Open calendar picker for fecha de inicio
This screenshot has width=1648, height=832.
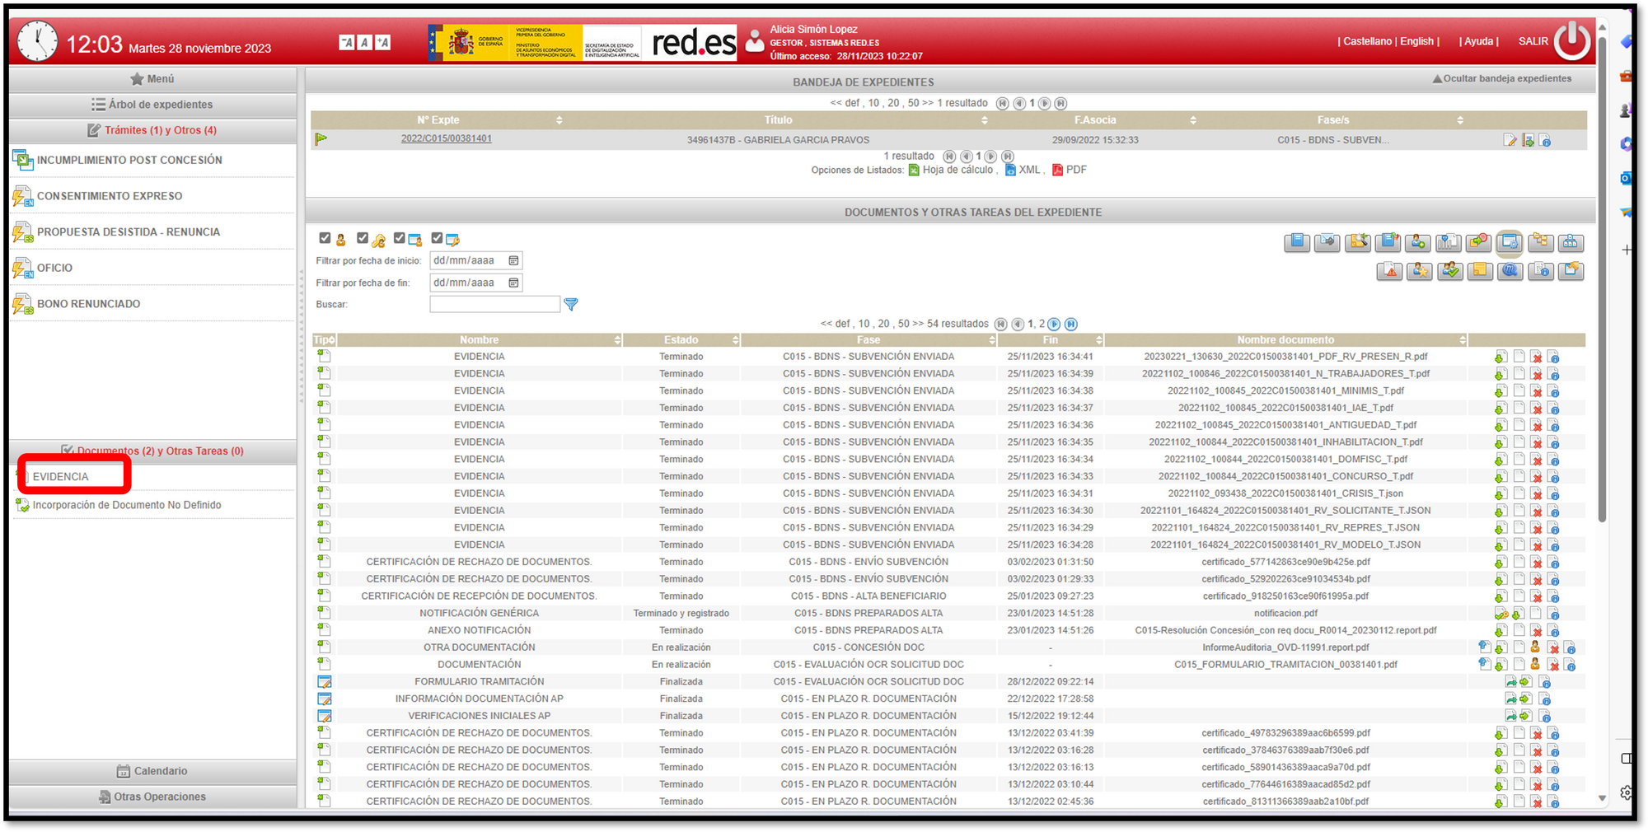click(x=513, y=261)
